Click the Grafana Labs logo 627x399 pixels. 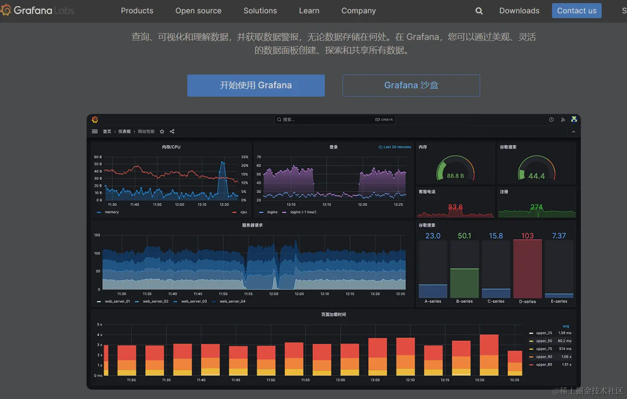point(37,10)
